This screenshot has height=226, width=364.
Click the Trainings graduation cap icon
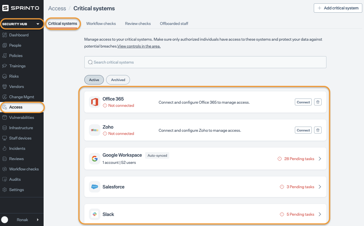click(x=4, y=66)
